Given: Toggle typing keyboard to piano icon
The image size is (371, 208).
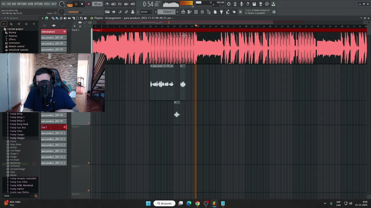Looking at the screenshot, I should pos(107,12).
